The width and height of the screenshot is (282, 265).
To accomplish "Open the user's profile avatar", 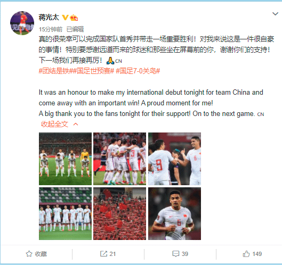I will click(22, 23).
